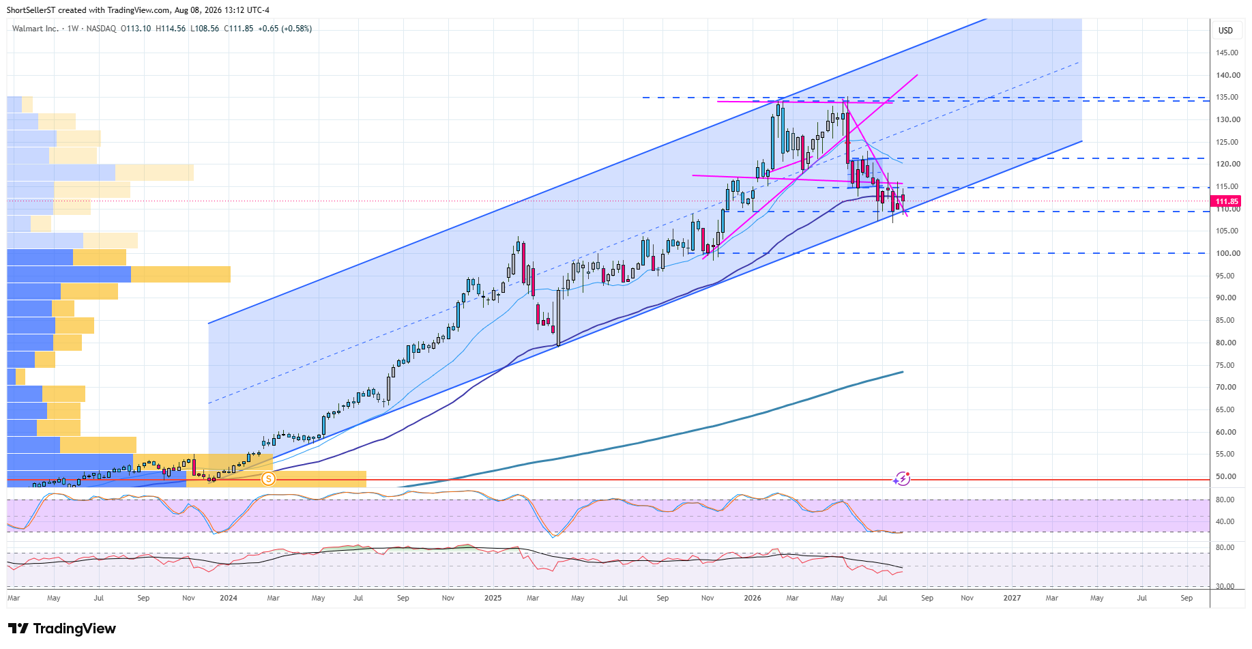
Task: Click the 50.00 price axis label
Action: pos(1225,476)
